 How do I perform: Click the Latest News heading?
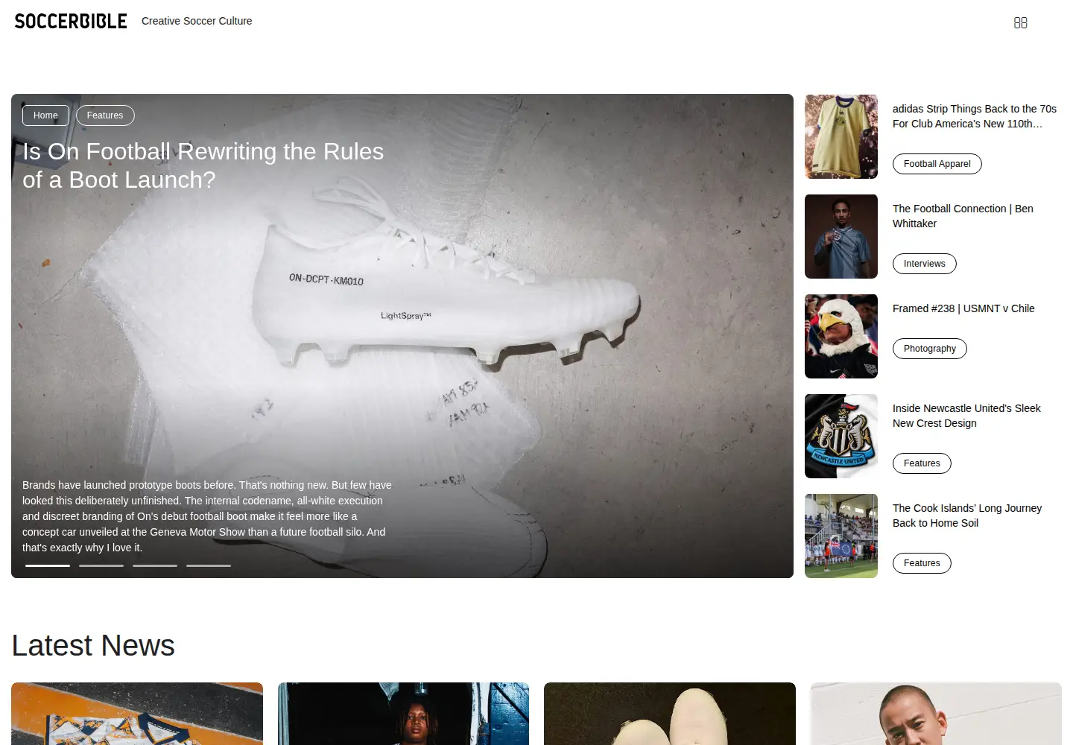93,645
